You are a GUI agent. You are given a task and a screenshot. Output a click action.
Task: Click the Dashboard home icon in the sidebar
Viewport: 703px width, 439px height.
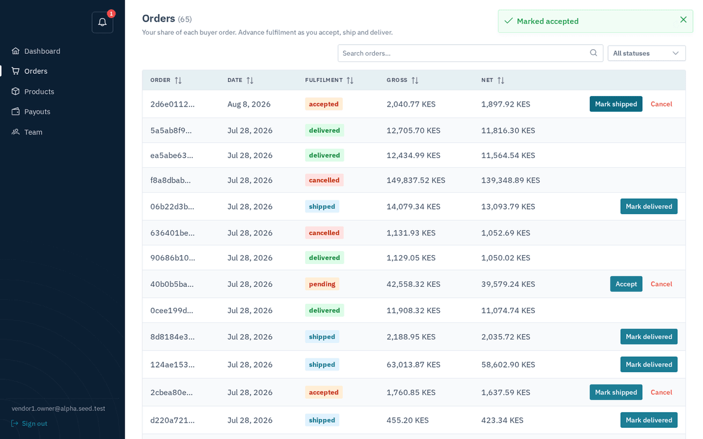pos(16,51)
